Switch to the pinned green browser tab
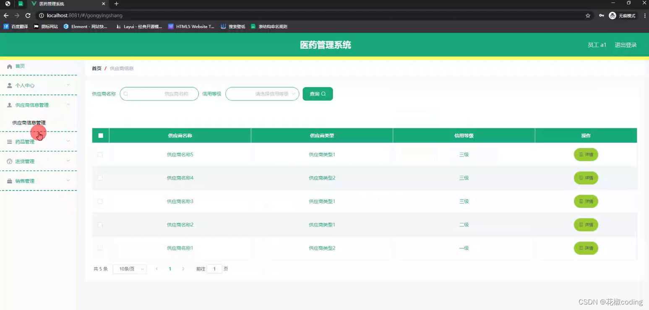 click(x=21, y=4)
